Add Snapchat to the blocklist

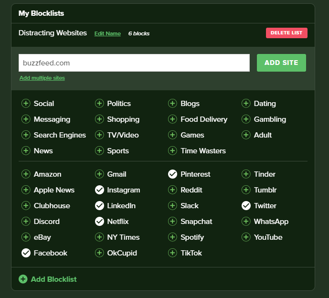click(x=172, y=222)
